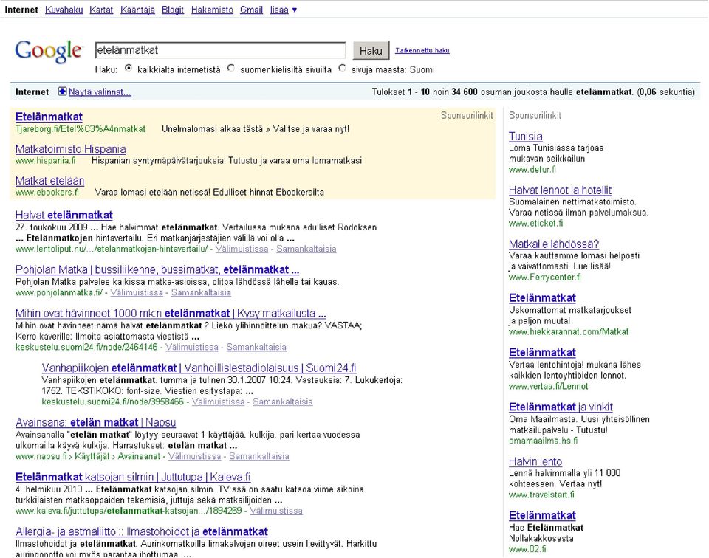Open 'Välimuistissa' for kaleva.fi result
Screen dimensions: 709x558
(275, 511)
